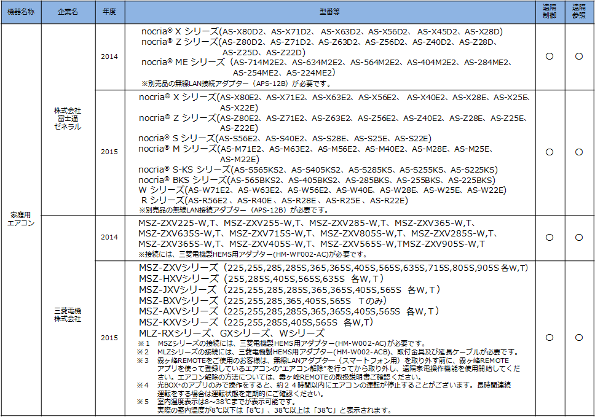595x417 pixels.
Task: Click the nocria BKS シリーズ line
Action: [317, 180]
